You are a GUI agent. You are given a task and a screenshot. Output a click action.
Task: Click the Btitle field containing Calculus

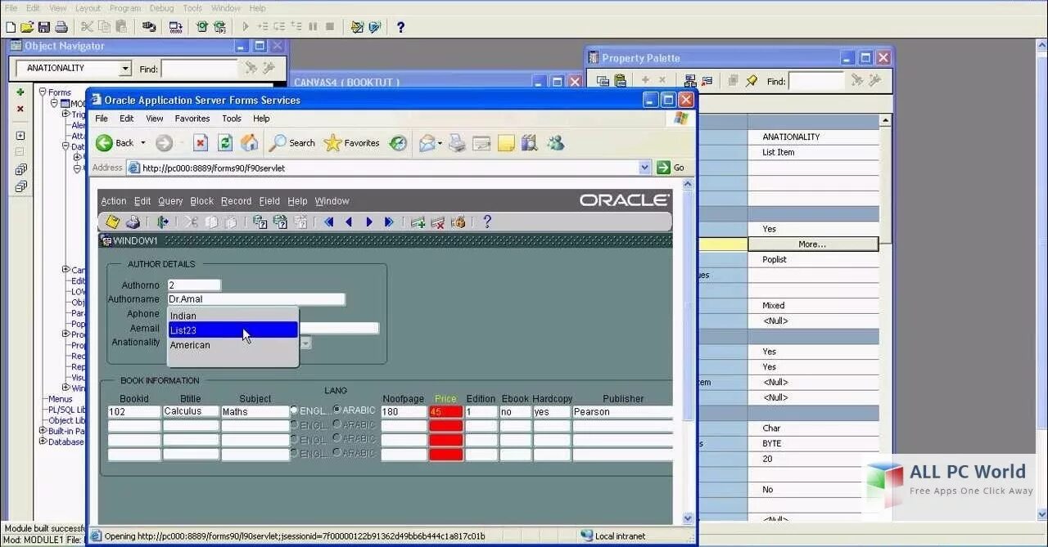(x=191, y=412)
